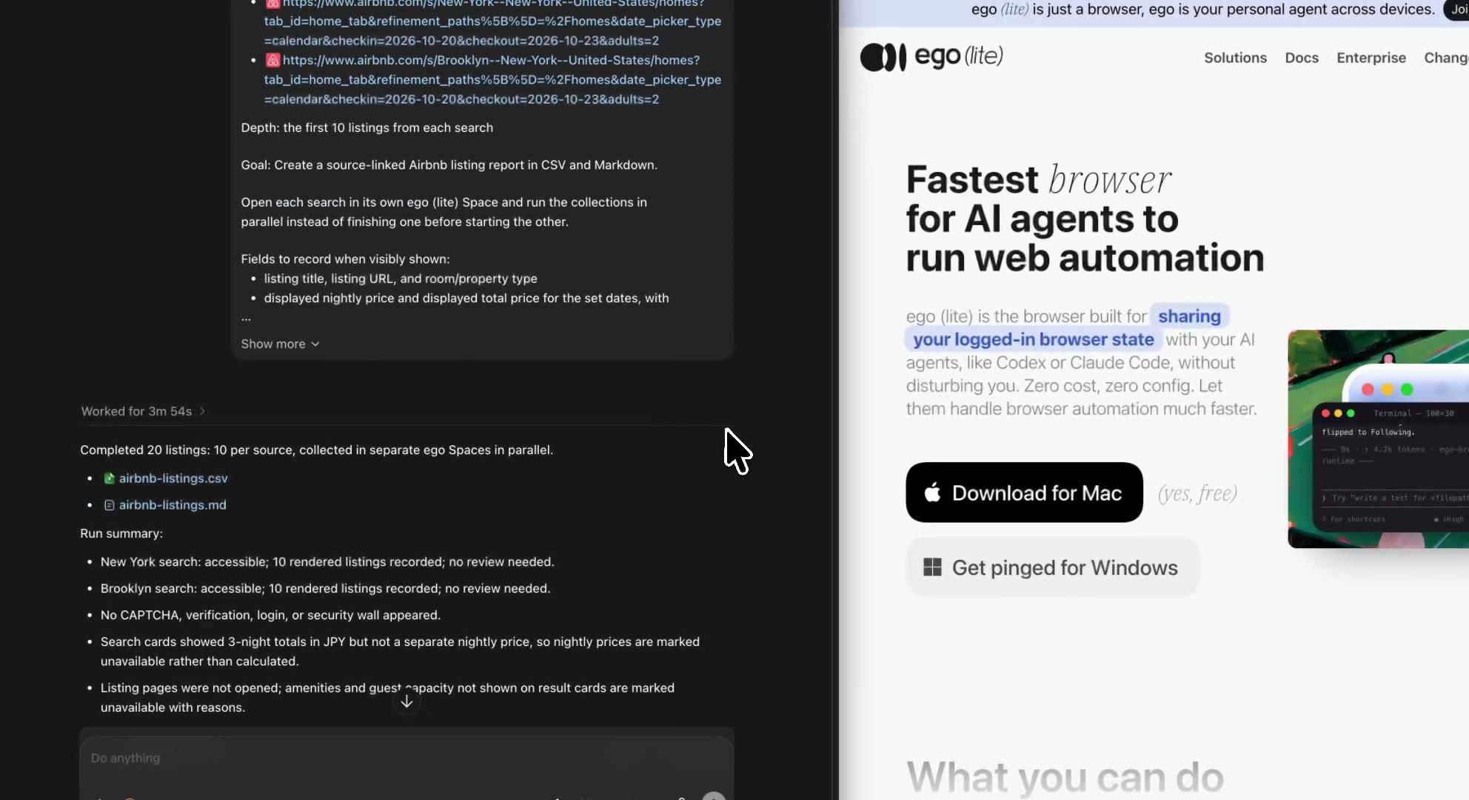1469x800 pixels.
Task: Click the document icon beside airbnb-listings.md
Action: (x=110, y=505)
